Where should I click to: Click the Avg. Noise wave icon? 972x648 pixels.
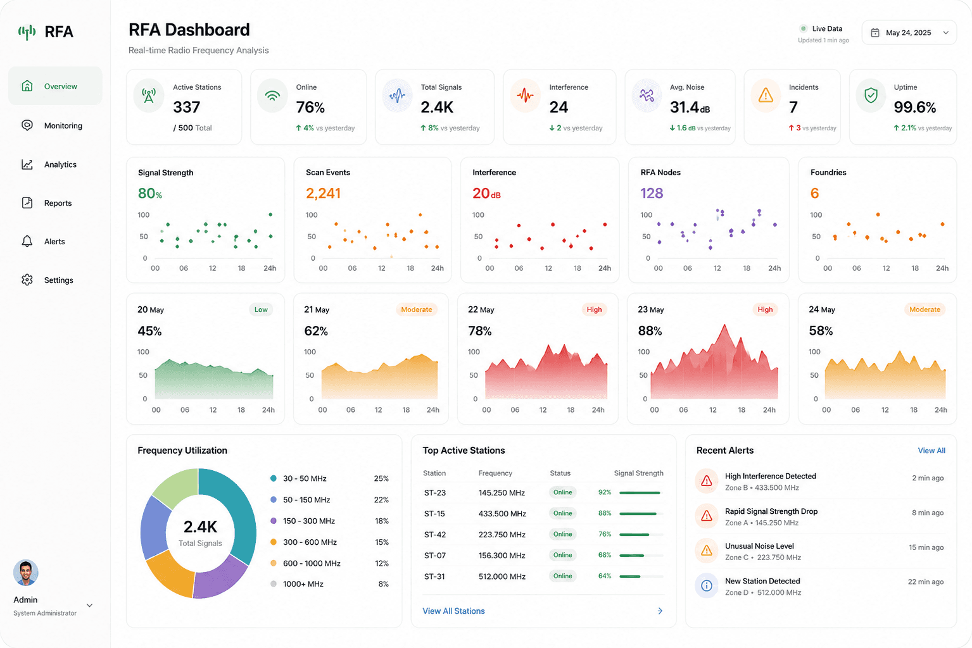point(647,96)
